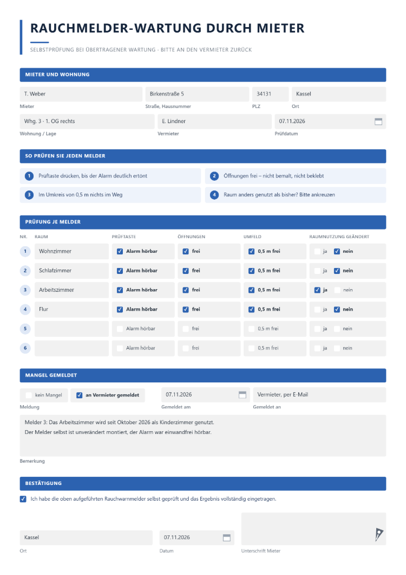Uncheck 'ja' Raumnutzung for Arbeitszimmer
406x575 pixels.
[317, 290]
